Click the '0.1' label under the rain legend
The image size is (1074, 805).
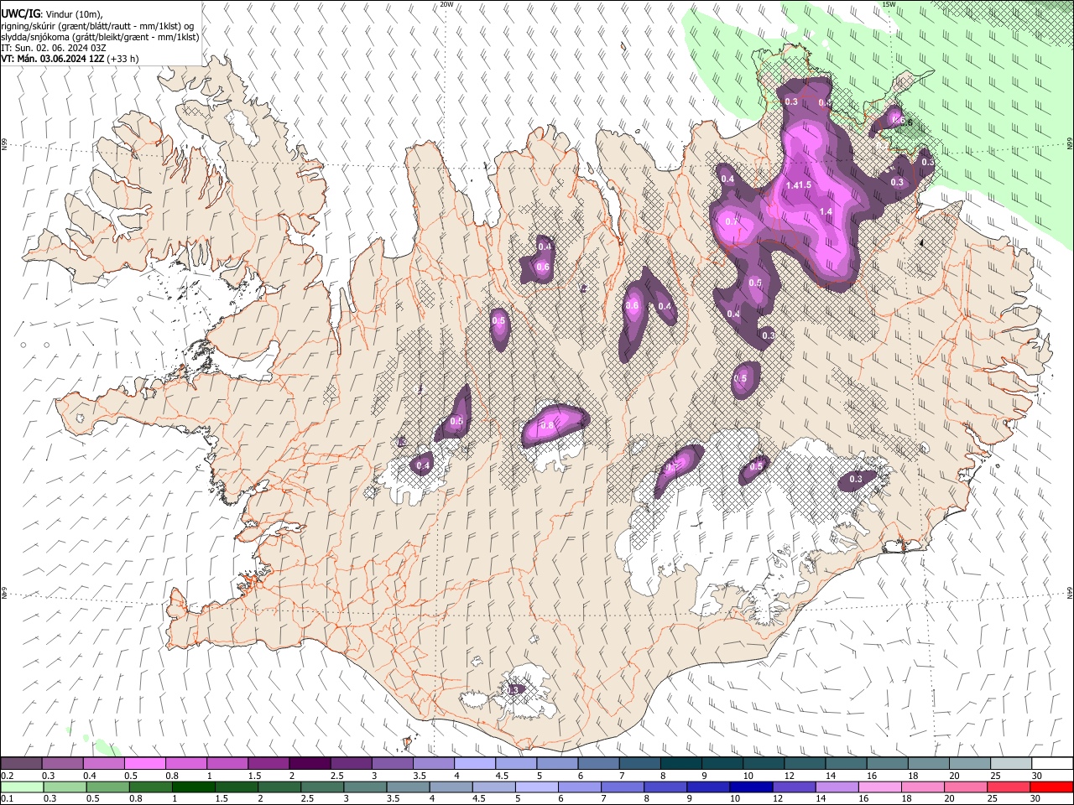pyautogui.click(x=7, y=799)
